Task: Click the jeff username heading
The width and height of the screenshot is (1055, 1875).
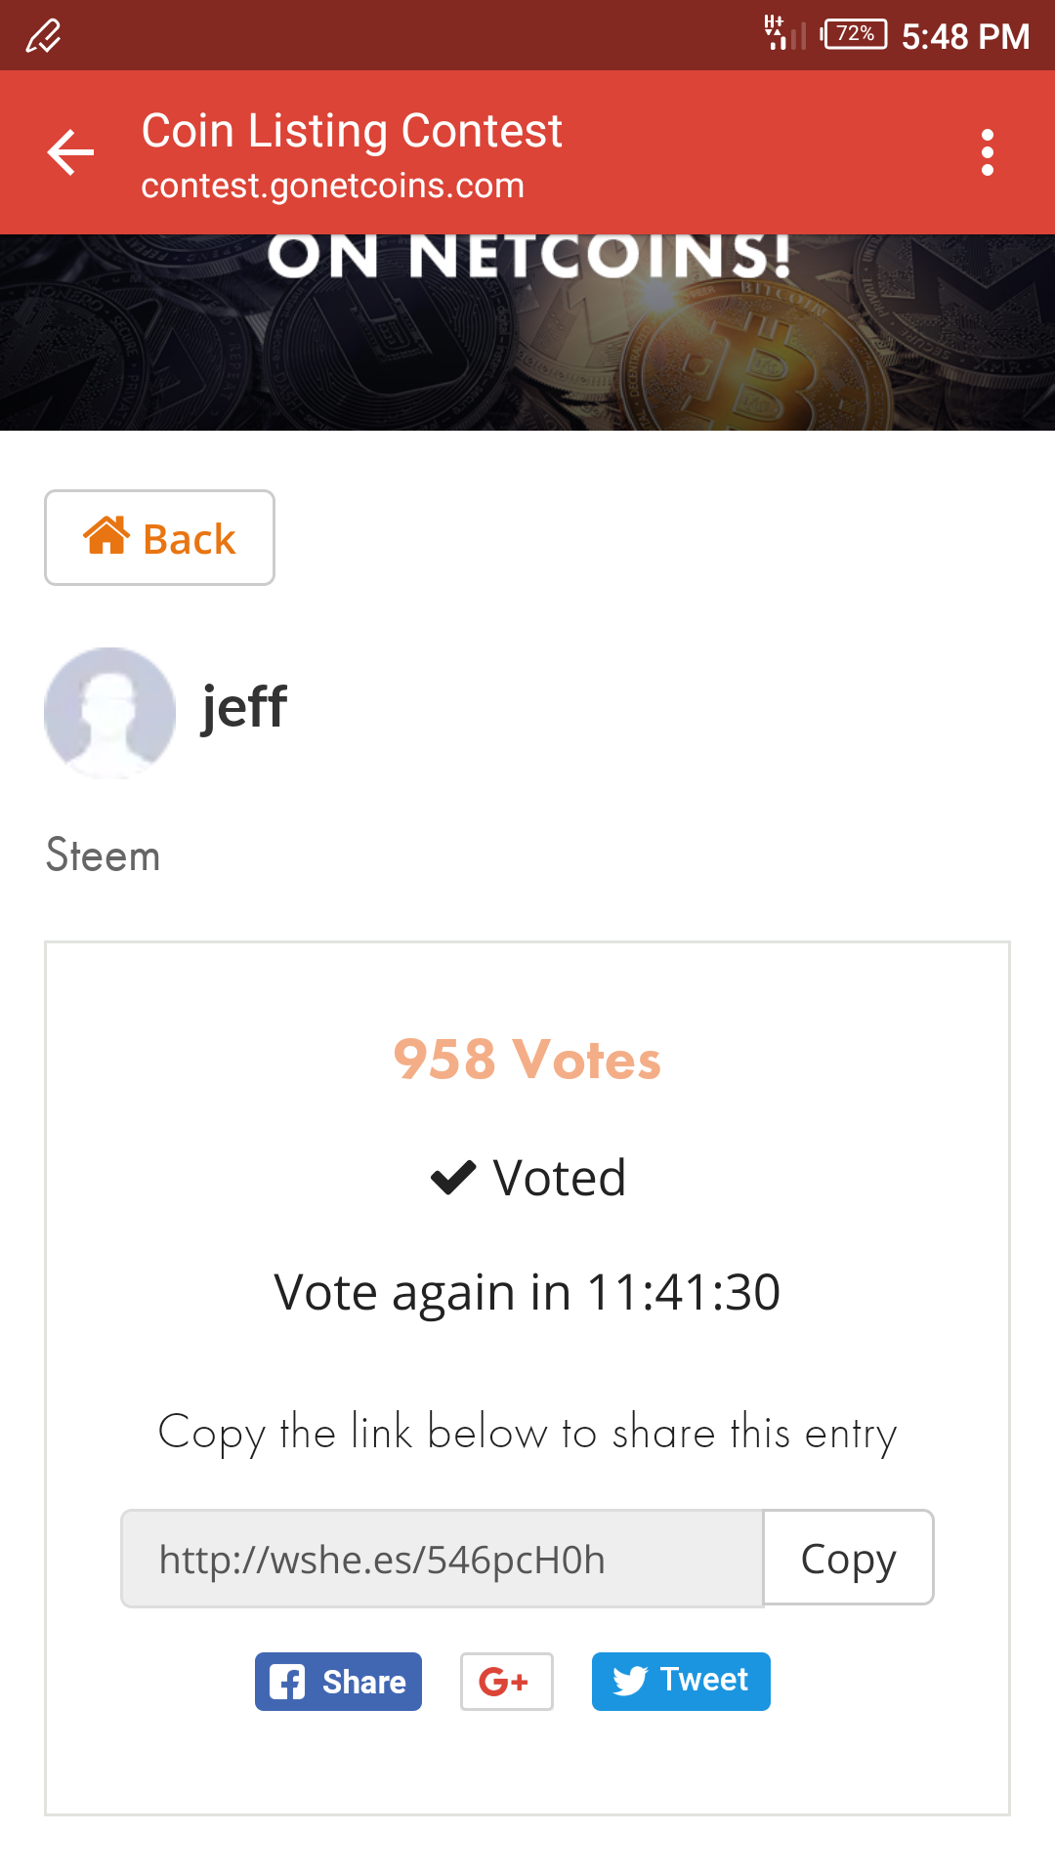Action: [244, 706]
